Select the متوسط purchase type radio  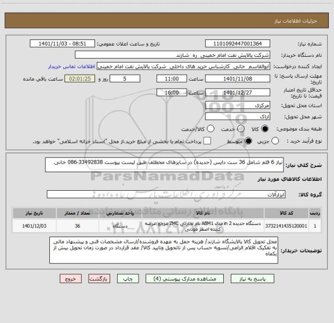coord(248,141)
